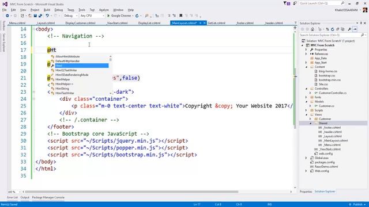Click the Open File toolbar icon
369x207 pixels.
click(30, 16)
